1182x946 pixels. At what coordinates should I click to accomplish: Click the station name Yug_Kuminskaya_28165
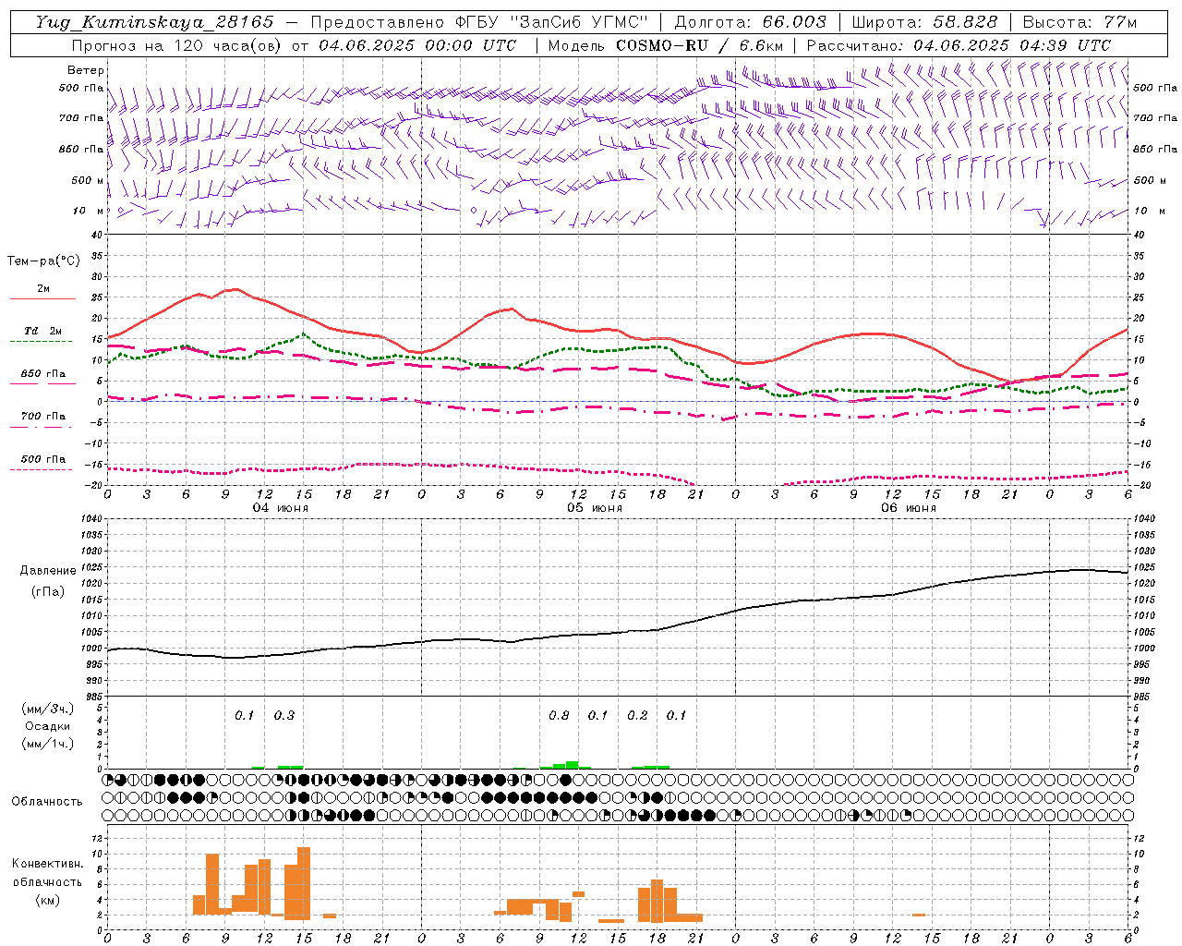[154, 22]
